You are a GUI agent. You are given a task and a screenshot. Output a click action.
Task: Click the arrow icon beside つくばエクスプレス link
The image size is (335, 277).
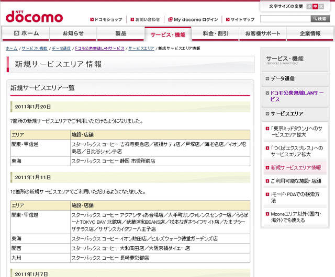267,148
